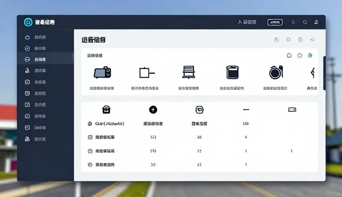The width and height of the screenshot is (342, 197).
Task: Click the diamond tag icon in page header
Action: (312, 40)
